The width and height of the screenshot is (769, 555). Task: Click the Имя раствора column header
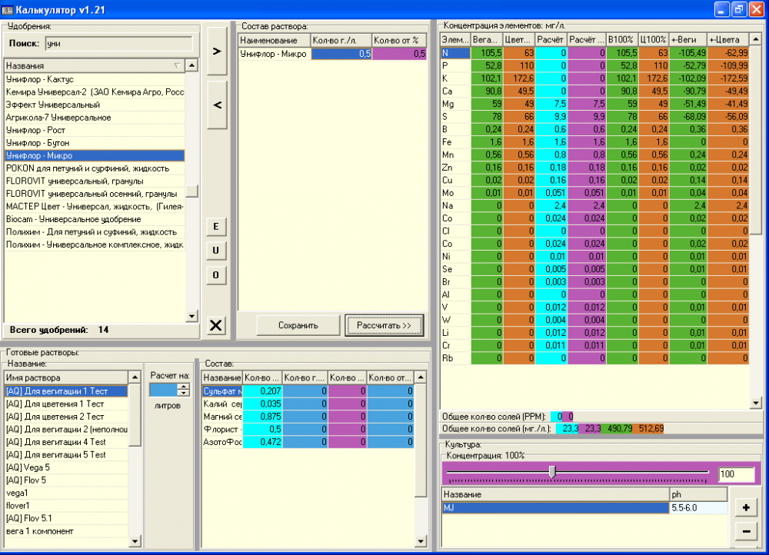pyautogui.click(x=66, y=377)
